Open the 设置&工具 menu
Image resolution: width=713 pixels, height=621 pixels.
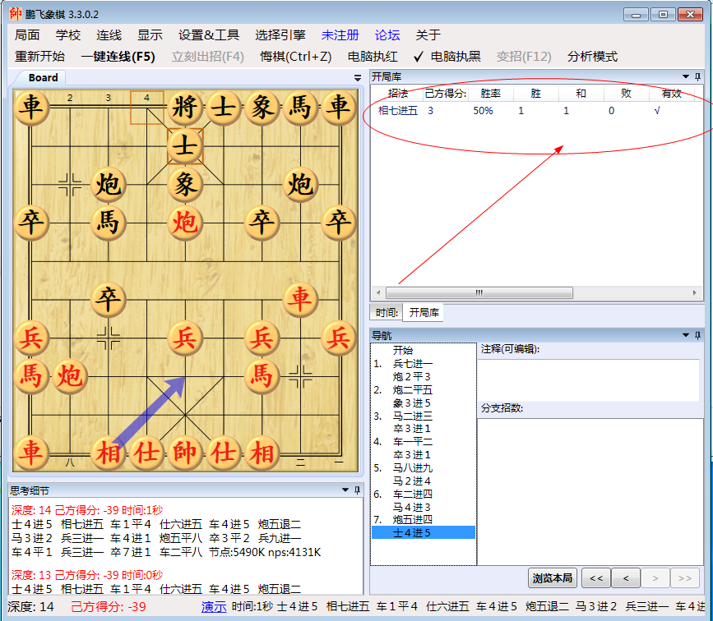click(209, 35)
